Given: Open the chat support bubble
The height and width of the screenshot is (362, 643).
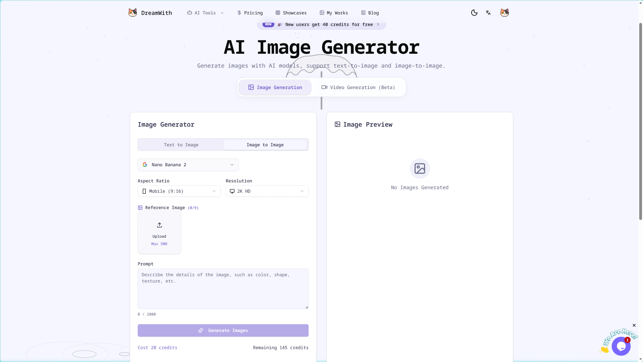Looking at the screenshot, I should point(621,346).
